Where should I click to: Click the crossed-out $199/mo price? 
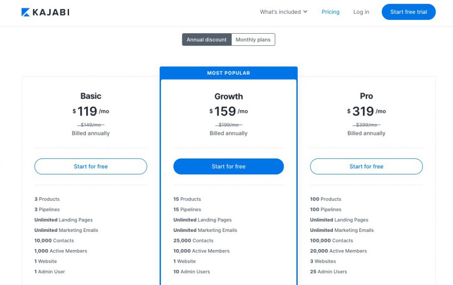(x=229, y=125)
